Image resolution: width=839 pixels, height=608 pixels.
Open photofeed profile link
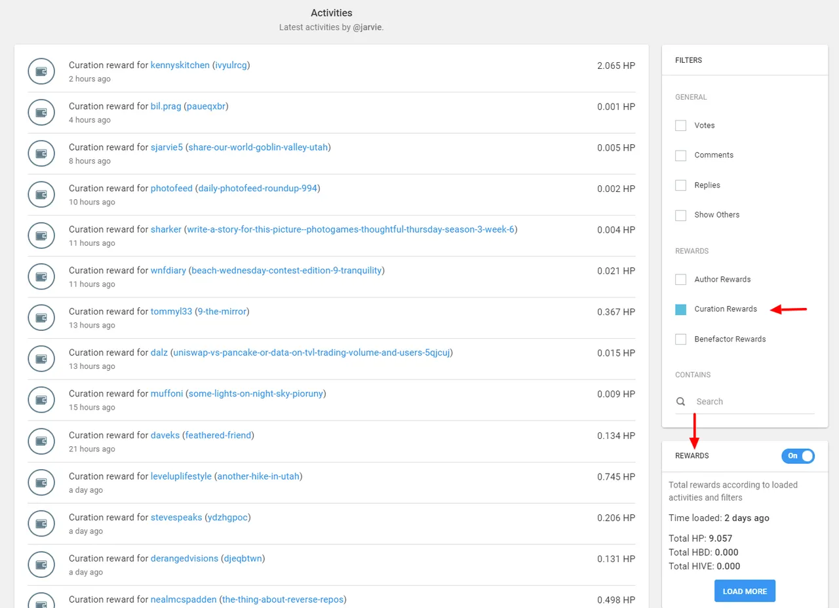(x=172, y=188)
